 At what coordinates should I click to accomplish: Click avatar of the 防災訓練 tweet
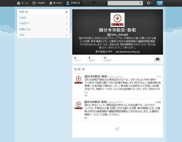click(x=79, y=80)
